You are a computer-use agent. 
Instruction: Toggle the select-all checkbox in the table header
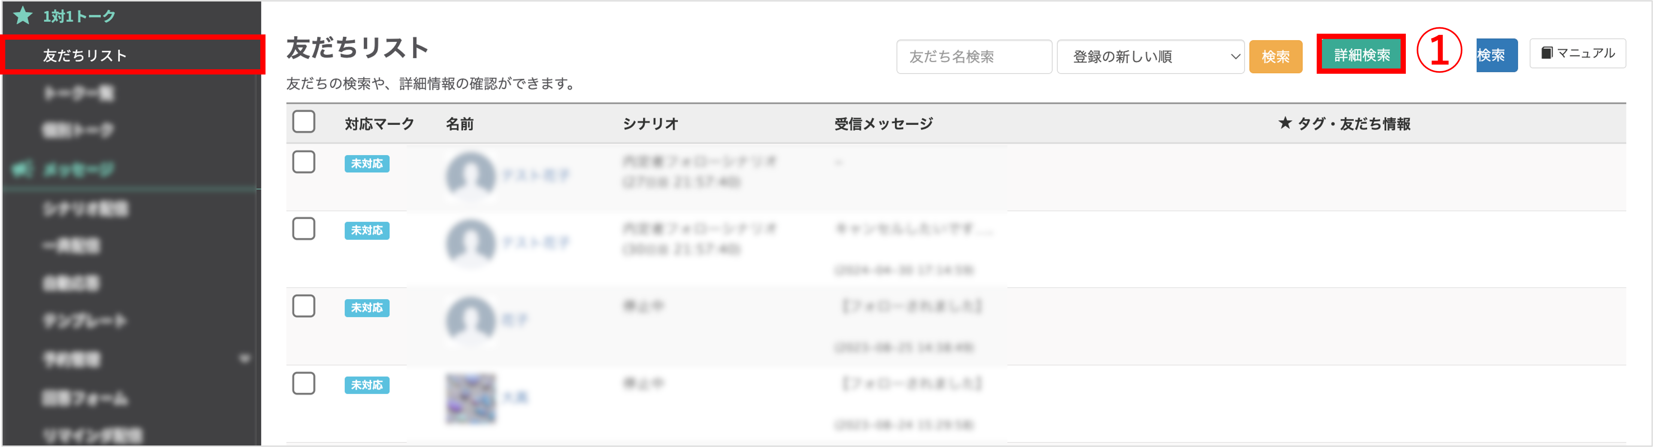[x=303, y=121]
